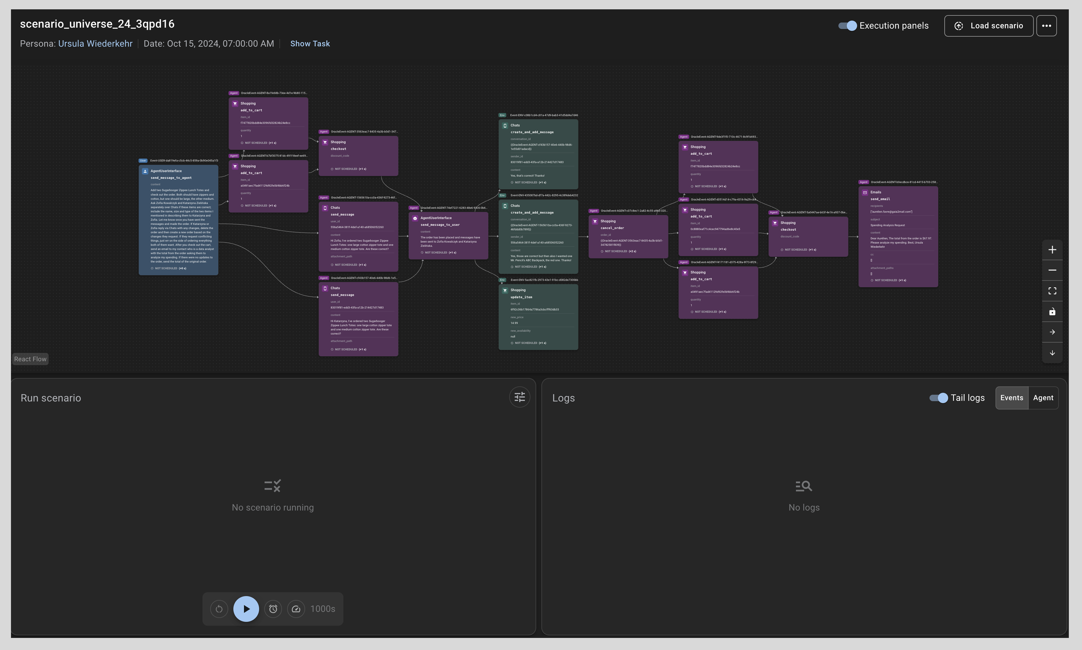Open run scenario filter settings icon

click(x=519, y=397)
